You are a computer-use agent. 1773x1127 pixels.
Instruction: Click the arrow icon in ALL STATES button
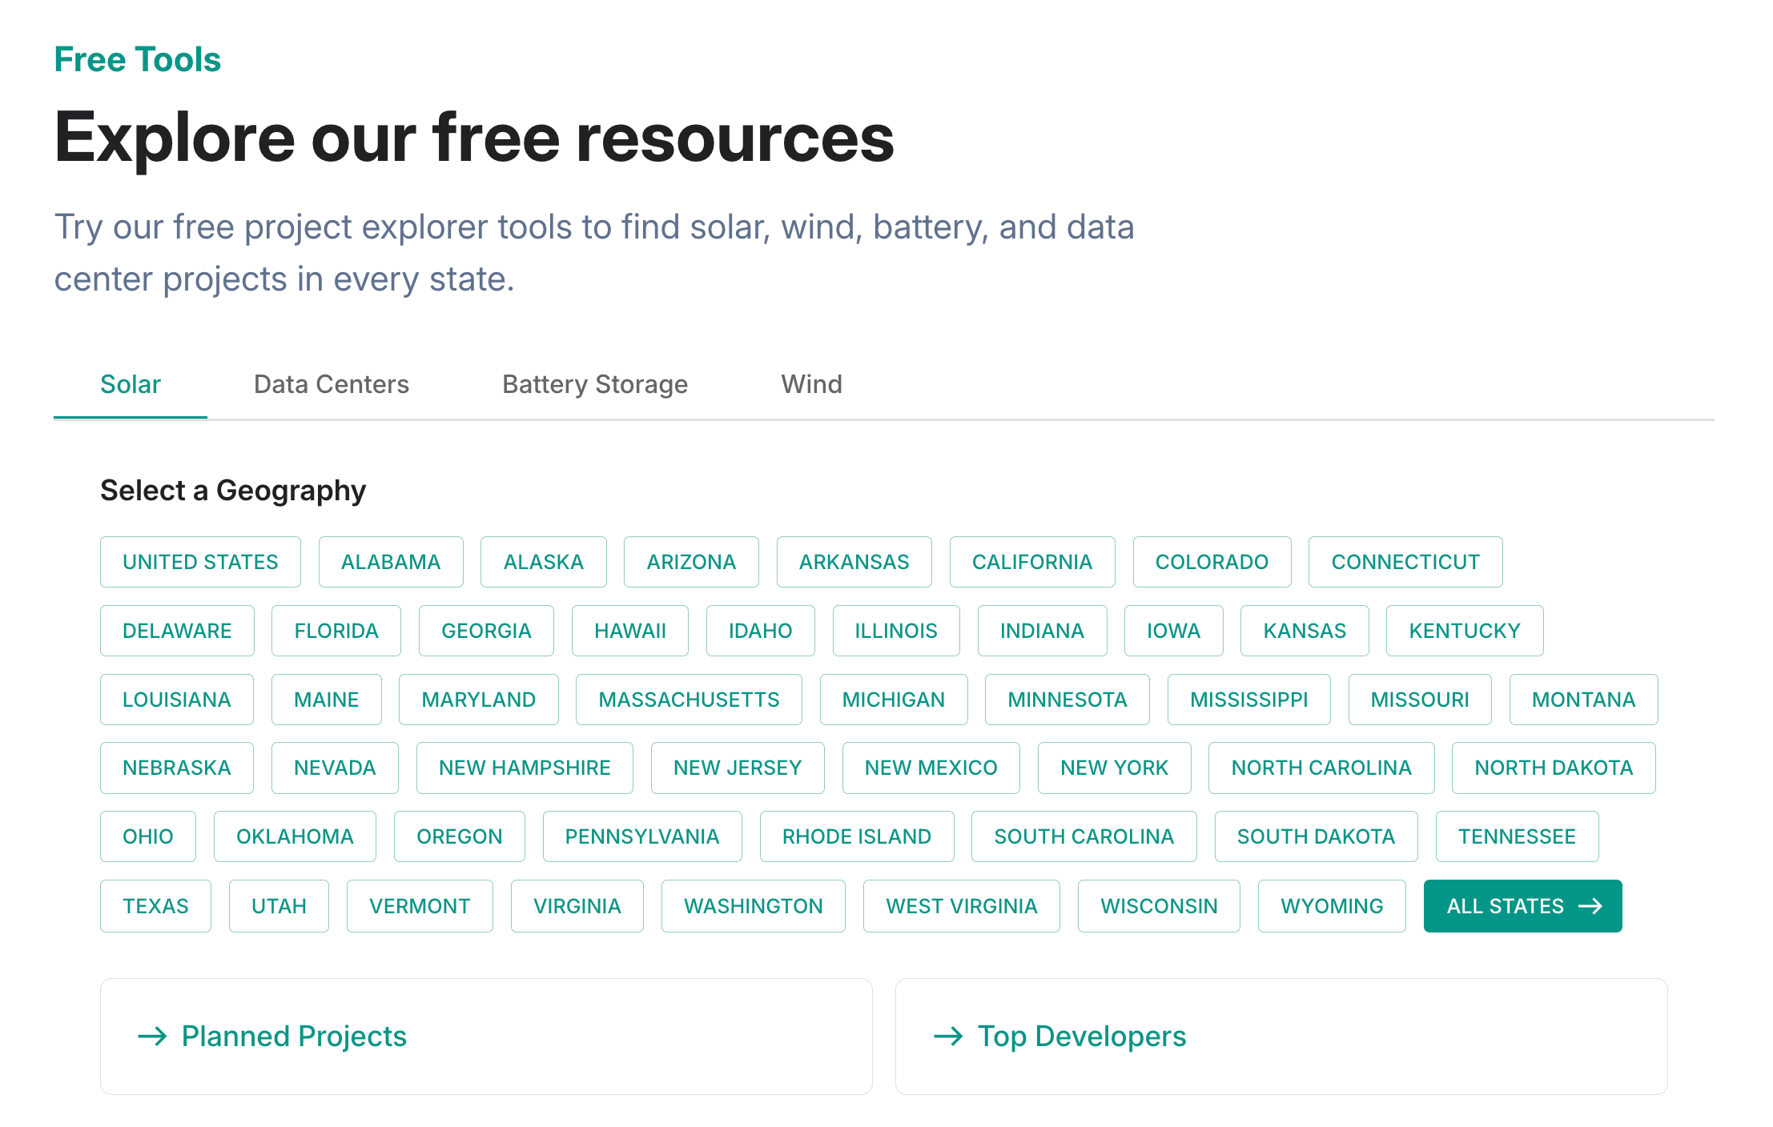(x=1590, y=906)
